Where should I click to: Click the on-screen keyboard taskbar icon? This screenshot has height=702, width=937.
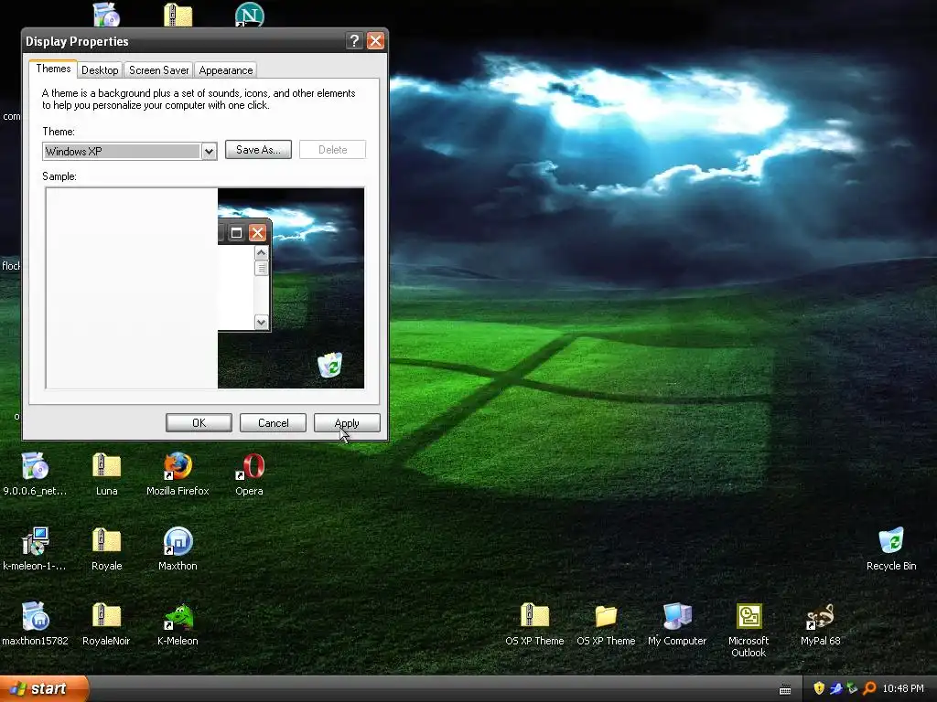tap(785, 689)
